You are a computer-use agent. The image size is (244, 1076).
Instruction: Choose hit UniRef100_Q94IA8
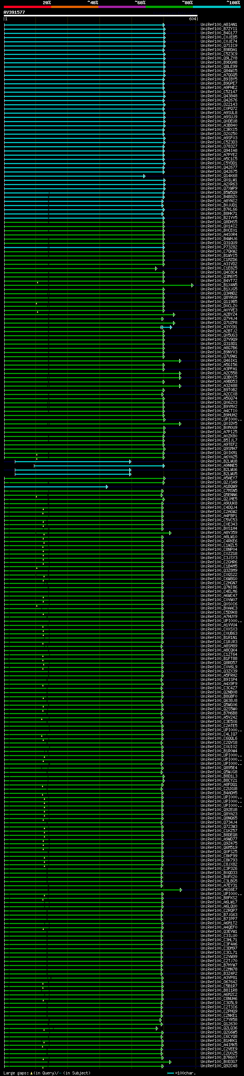pyautogui.click(x=219, y=150)
